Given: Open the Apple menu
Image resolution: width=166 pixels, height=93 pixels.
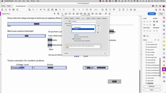Looking at the screenshot, I should (x=2, y=1).
